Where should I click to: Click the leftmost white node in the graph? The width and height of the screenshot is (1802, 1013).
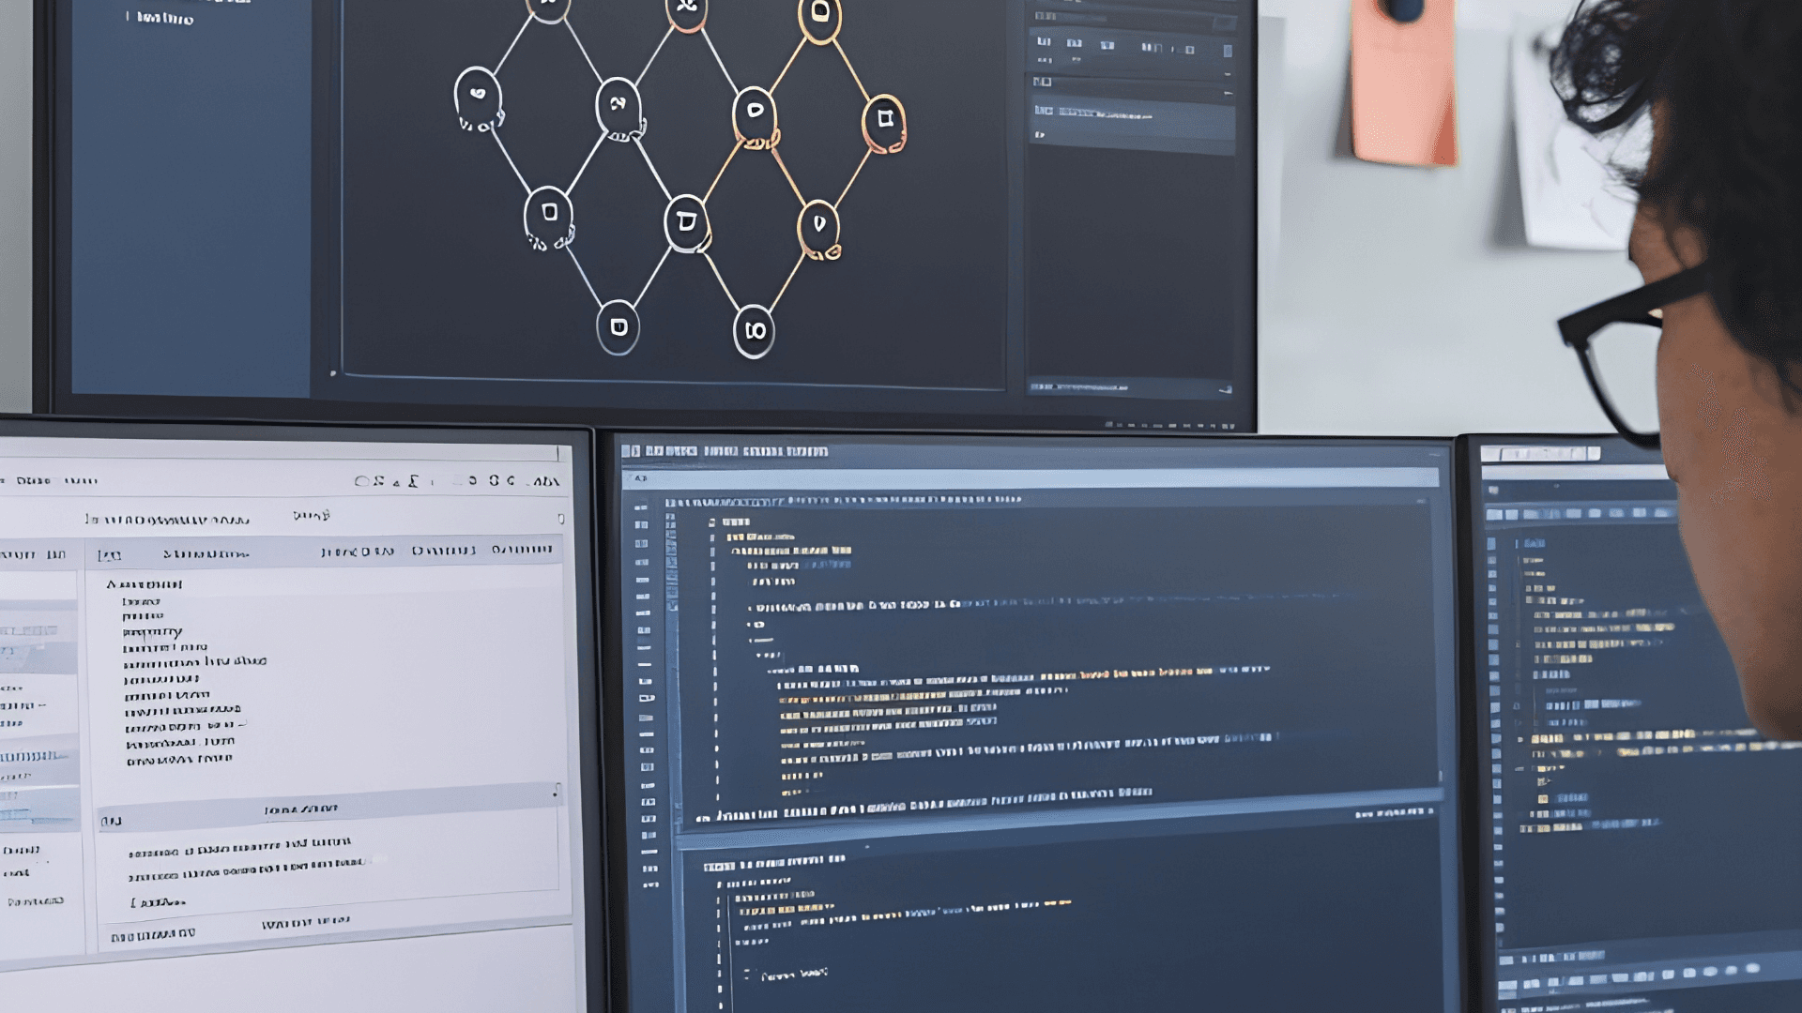coord(477,95)
